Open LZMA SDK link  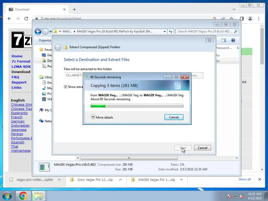[x=21, y=67]
